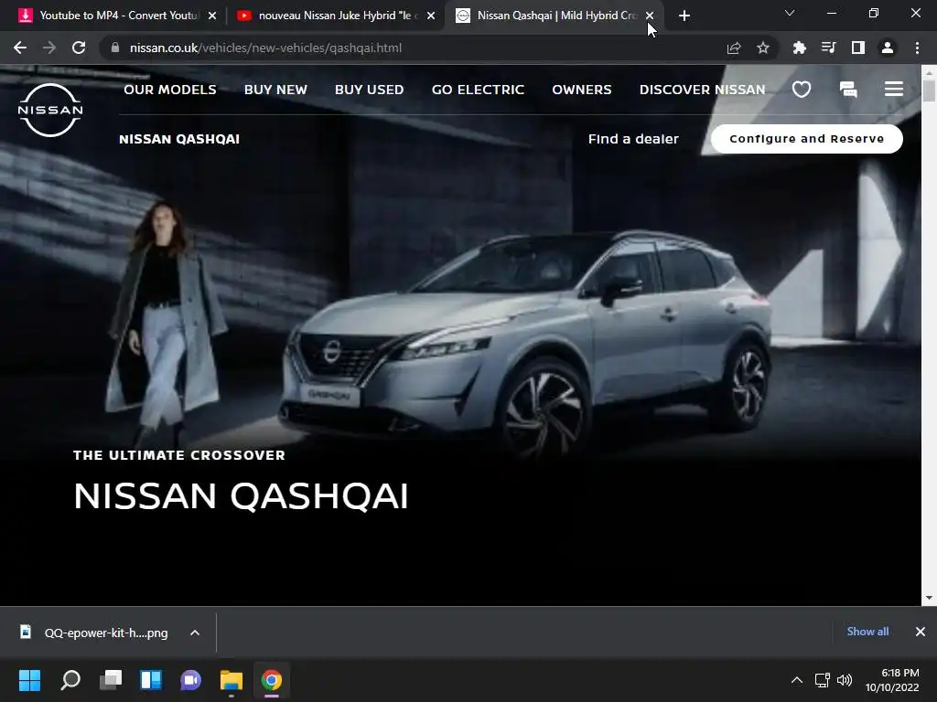The image size is (937, 702).
Task: Click Show all downloads
Action: pos(867,632)
